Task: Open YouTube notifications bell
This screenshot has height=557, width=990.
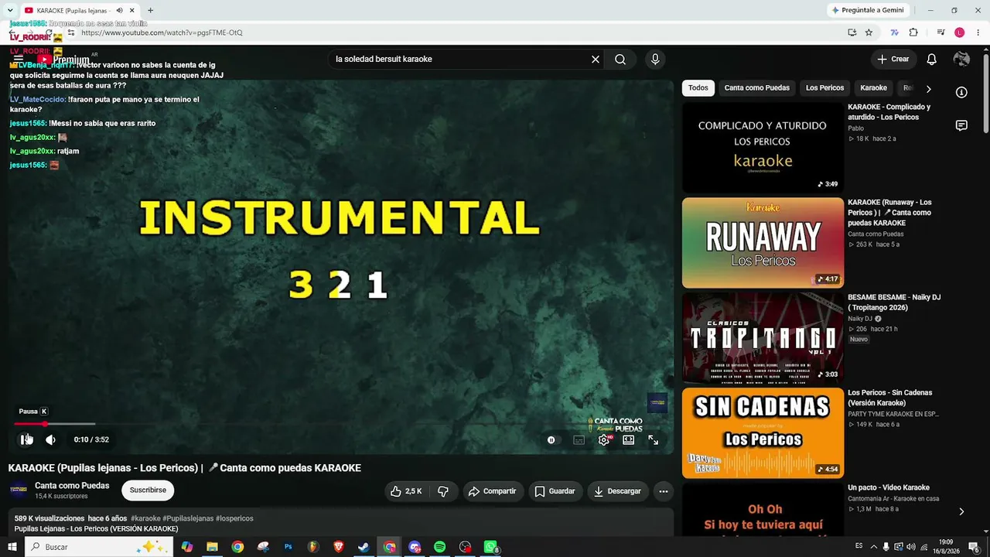Action: pos(932,60)
